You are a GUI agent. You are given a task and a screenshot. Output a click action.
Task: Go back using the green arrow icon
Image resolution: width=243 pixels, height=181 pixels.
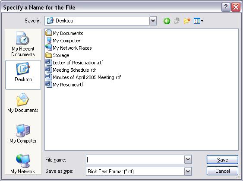coord(167,21)
